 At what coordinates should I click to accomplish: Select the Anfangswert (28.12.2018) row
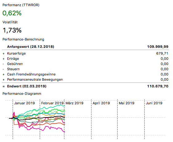tap(85, 47)
